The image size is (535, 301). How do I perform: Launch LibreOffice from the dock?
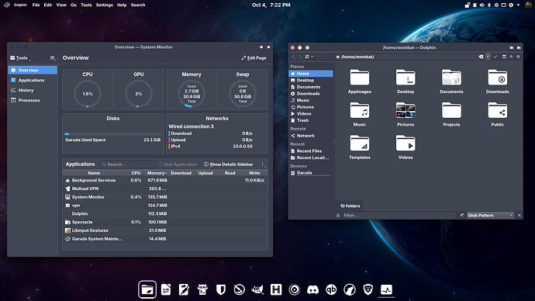(x=166, y=289)
